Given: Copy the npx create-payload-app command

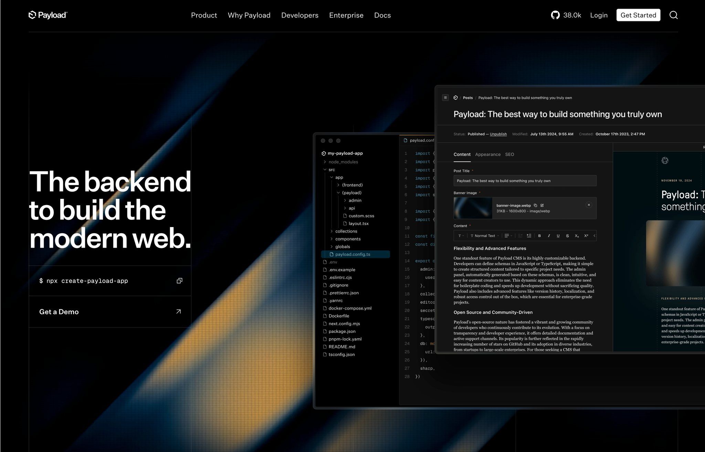Looking at the screenshot, I should (x=179, y=281).
